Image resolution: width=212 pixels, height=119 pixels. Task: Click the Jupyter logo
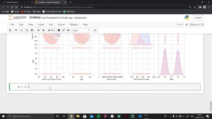click(17, 18)
